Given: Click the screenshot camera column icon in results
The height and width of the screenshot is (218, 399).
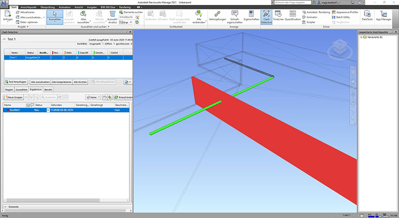Looking at the screenshot, I should pyautogui.click(x=28, y=105).
